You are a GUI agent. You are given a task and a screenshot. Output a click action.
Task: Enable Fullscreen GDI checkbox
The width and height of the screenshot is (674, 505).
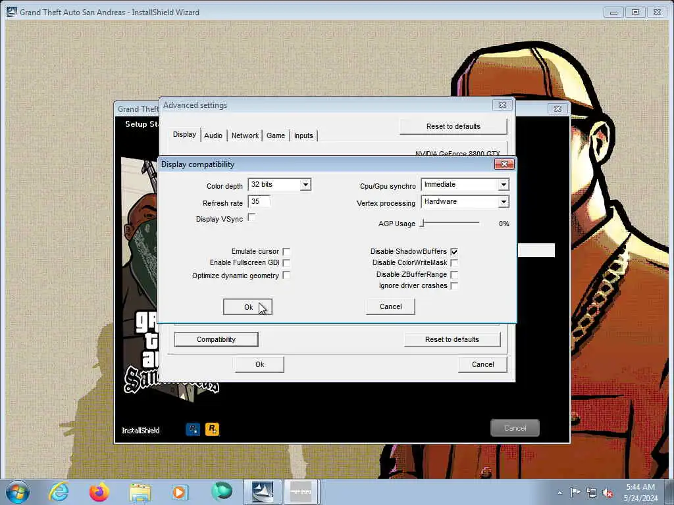point(286,263)
